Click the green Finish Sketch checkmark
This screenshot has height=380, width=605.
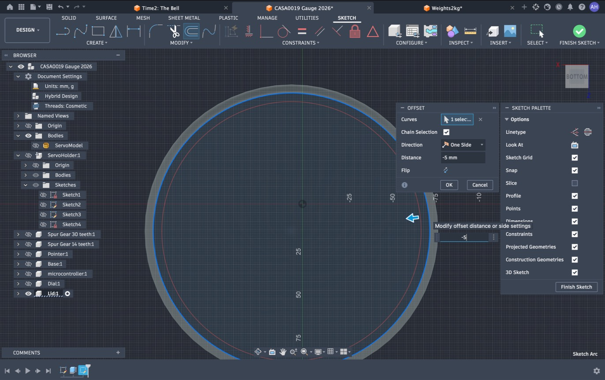[579, 31]
